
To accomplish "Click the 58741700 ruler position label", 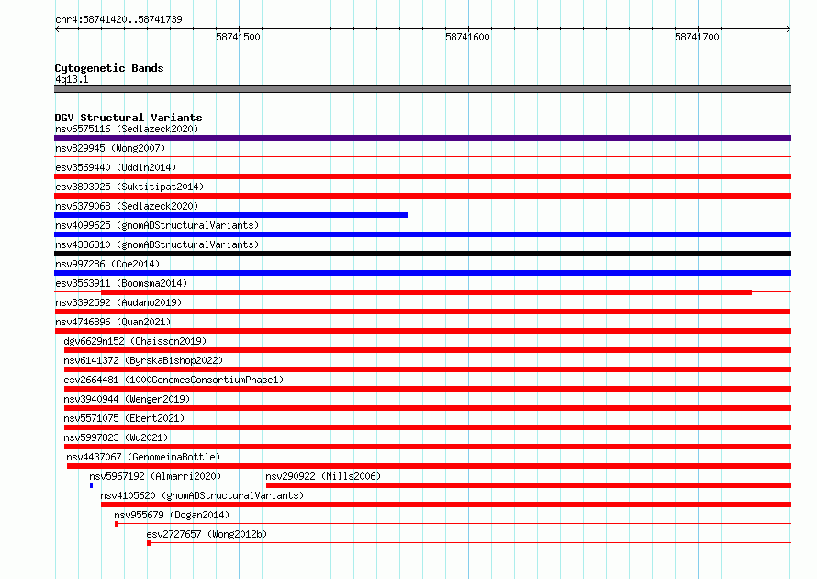I will tap(697, 37).
